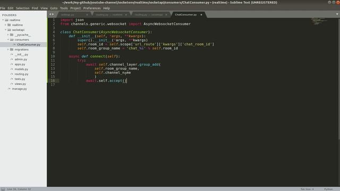Click the consumers folder icon
340x191 pixels.
12,40
